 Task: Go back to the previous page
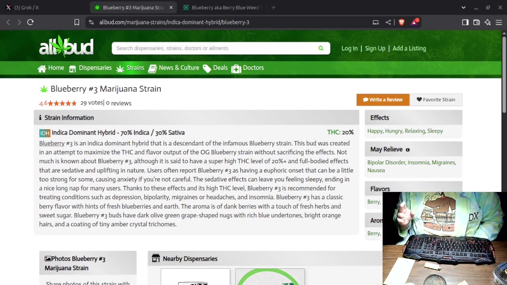pos(8,23)
